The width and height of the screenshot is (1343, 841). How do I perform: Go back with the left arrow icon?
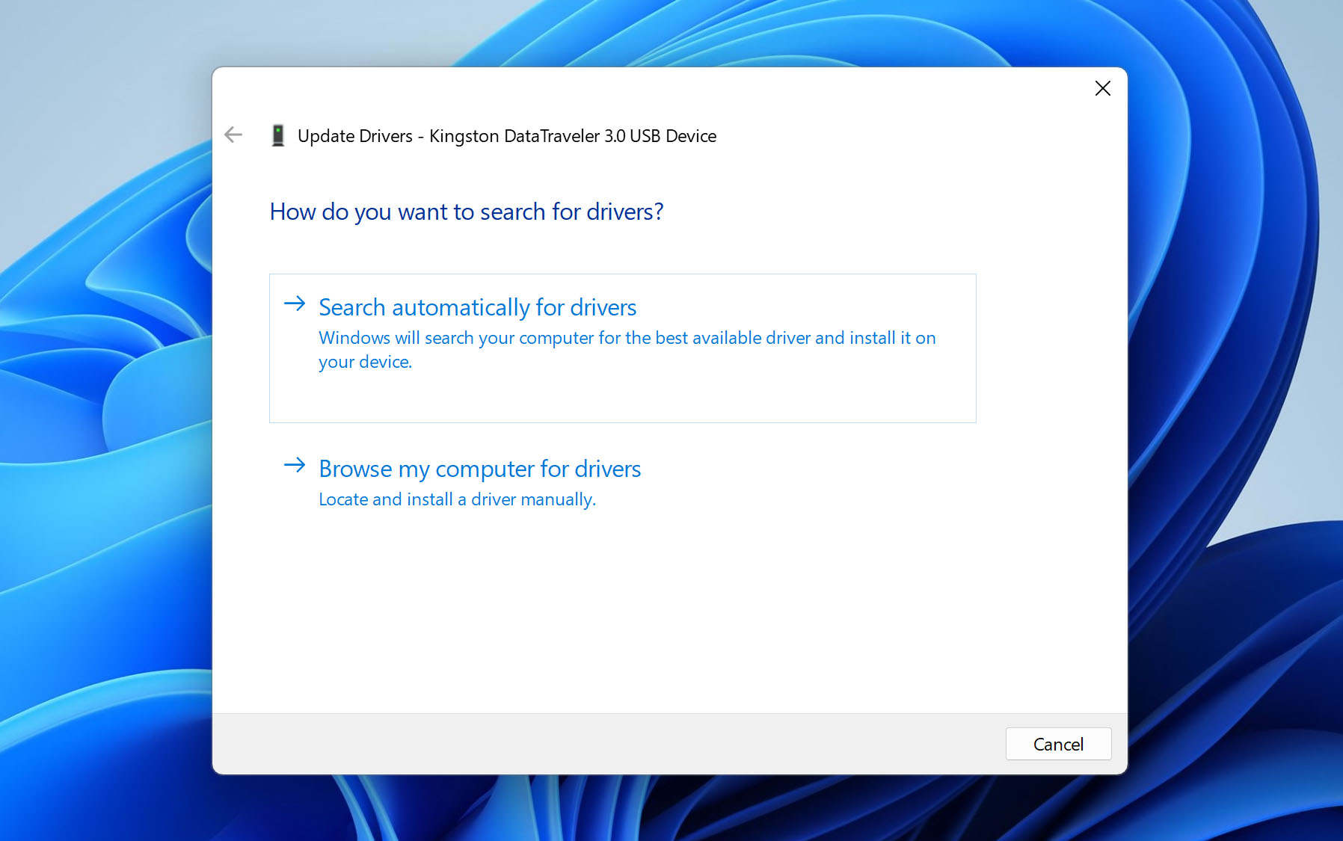point(233,135)
